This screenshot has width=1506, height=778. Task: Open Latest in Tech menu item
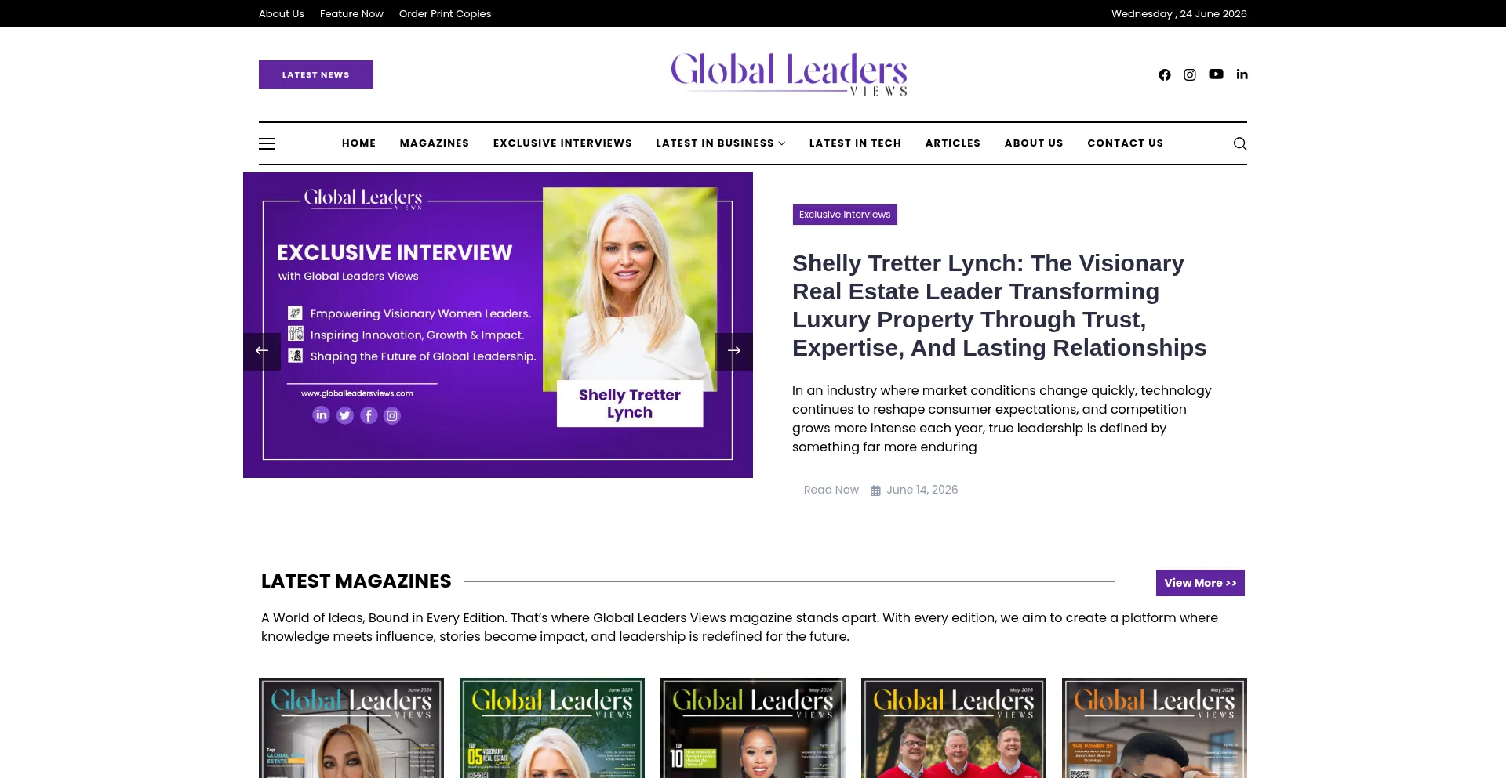click(855, 143)
